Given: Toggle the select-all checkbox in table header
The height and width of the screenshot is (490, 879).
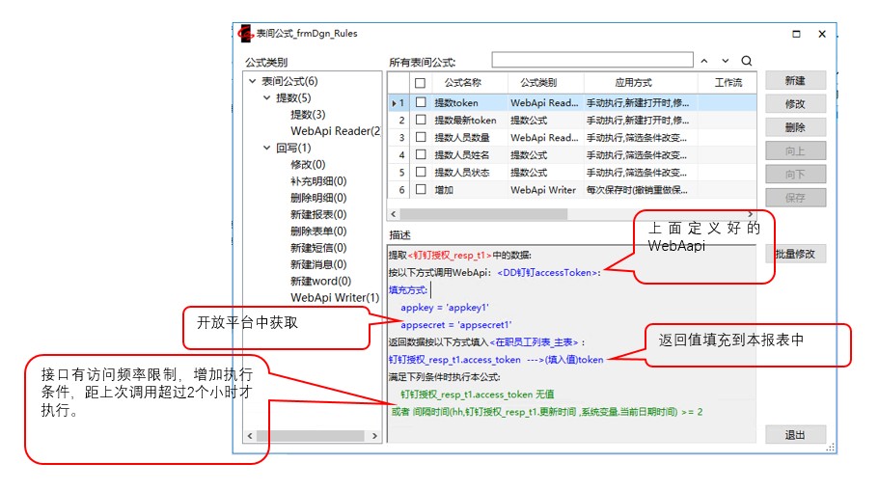Looking at the screenshot, I should tap(420, 83).
